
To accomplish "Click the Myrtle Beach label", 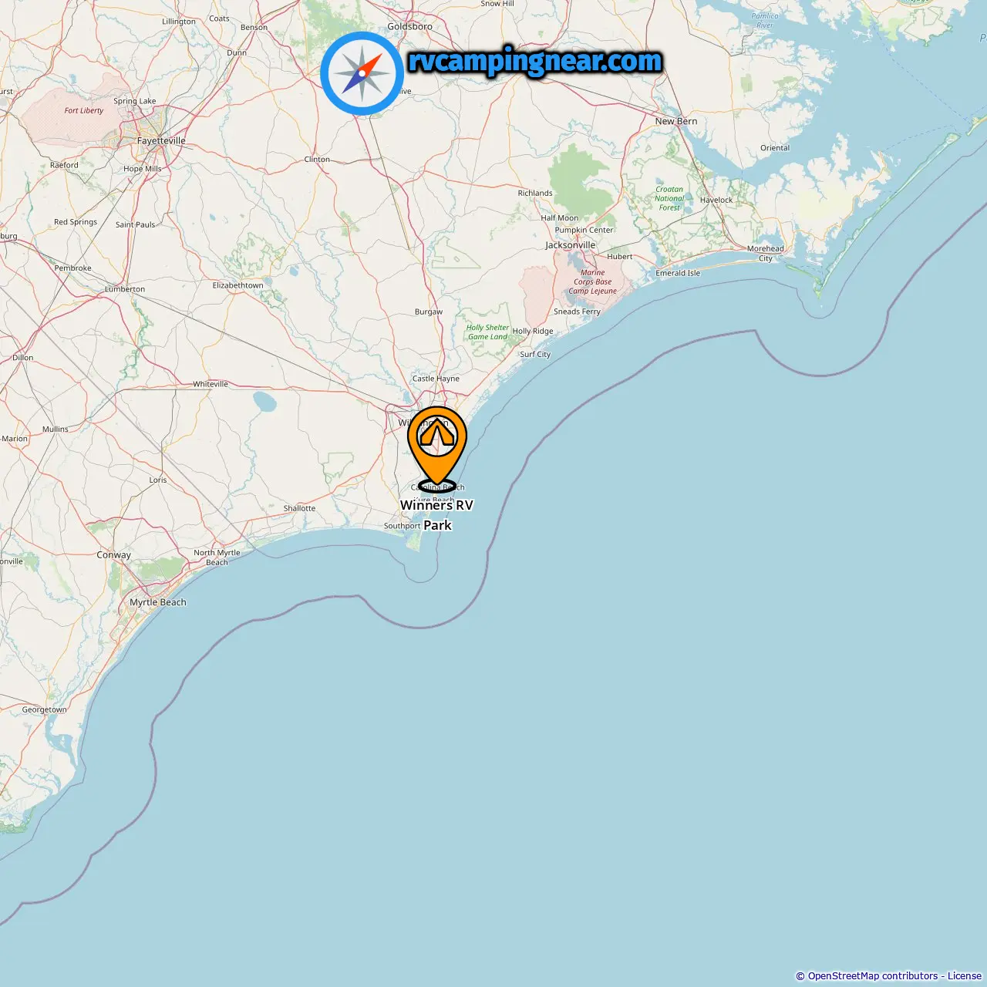I will point(158,602).
